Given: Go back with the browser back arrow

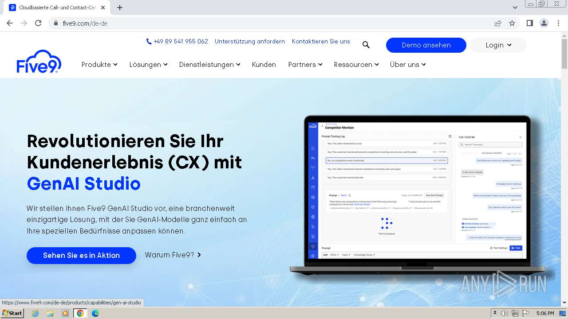Looking at the screenshot, I should tap(10, 23).
